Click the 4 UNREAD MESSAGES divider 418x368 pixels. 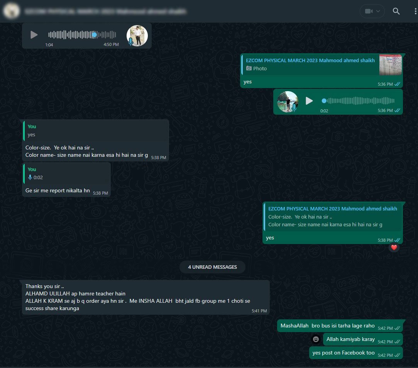212,267
